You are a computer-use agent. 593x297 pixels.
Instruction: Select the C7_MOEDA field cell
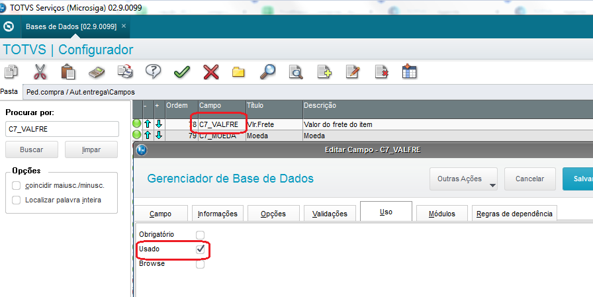[x=222, y=136]
